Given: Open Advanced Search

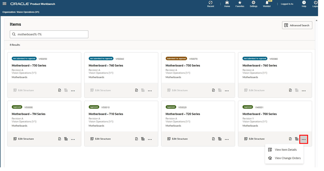Looking at the screenshot, I should 297,25.
